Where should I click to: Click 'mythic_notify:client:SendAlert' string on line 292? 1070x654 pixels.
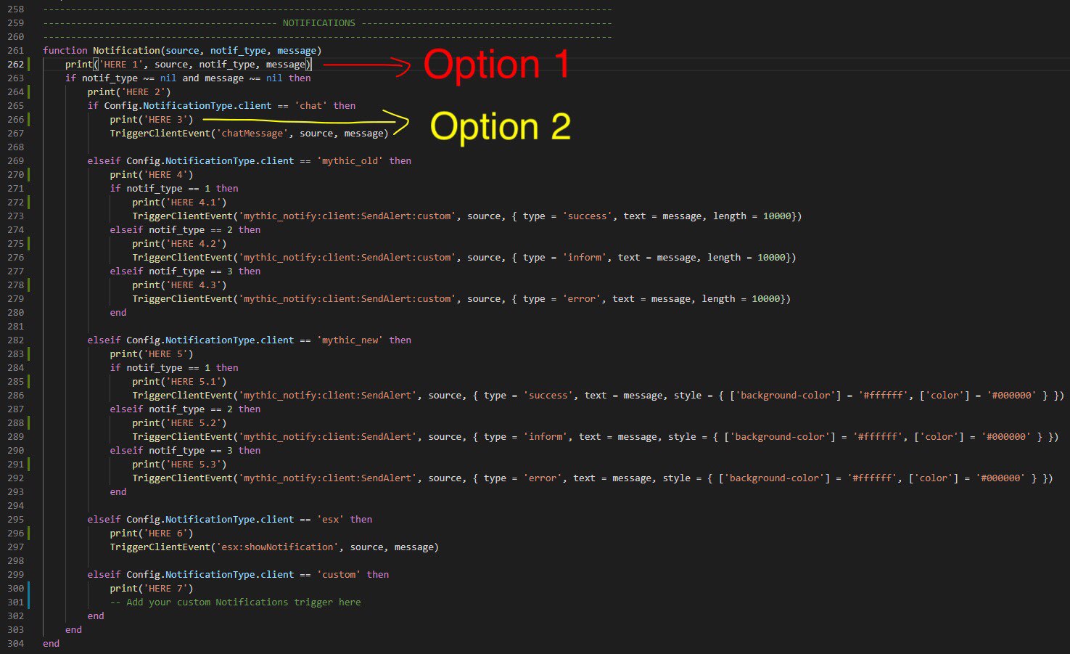point(327,478)
